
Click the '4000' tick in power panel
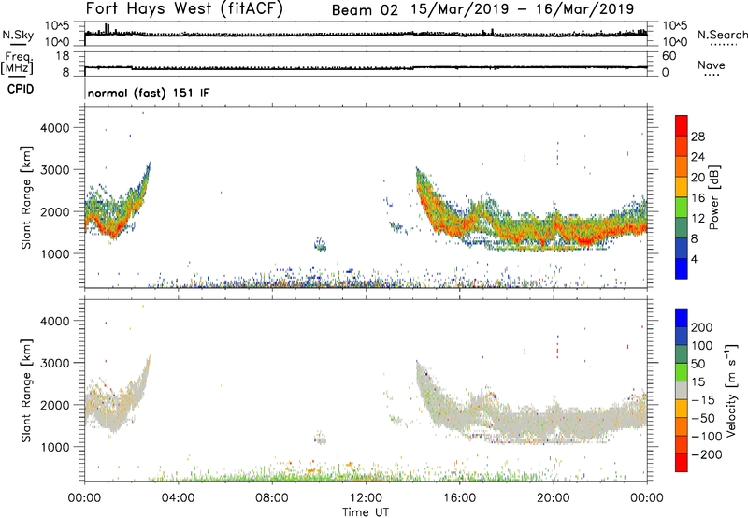point(54,128)
